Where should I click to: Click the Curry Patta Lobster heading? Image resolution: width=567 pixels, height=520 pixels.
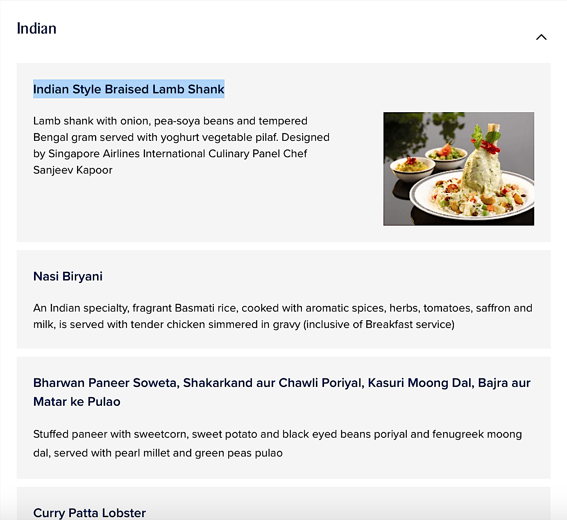coord(89,513)
